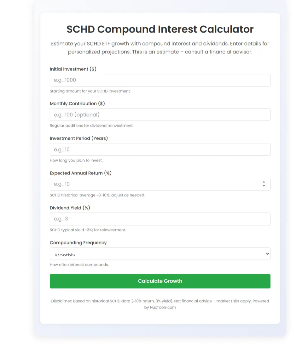Click the "Starting amount for your SCHD investment" hint
Viewport: 302px width, 349px height.
(90, 91)
